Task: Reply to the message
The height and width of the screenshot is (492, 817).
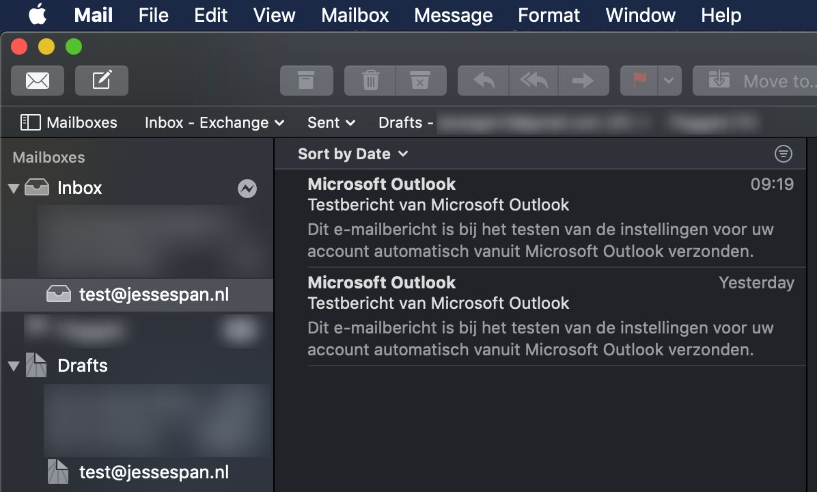Action: [x=483, y=81]
